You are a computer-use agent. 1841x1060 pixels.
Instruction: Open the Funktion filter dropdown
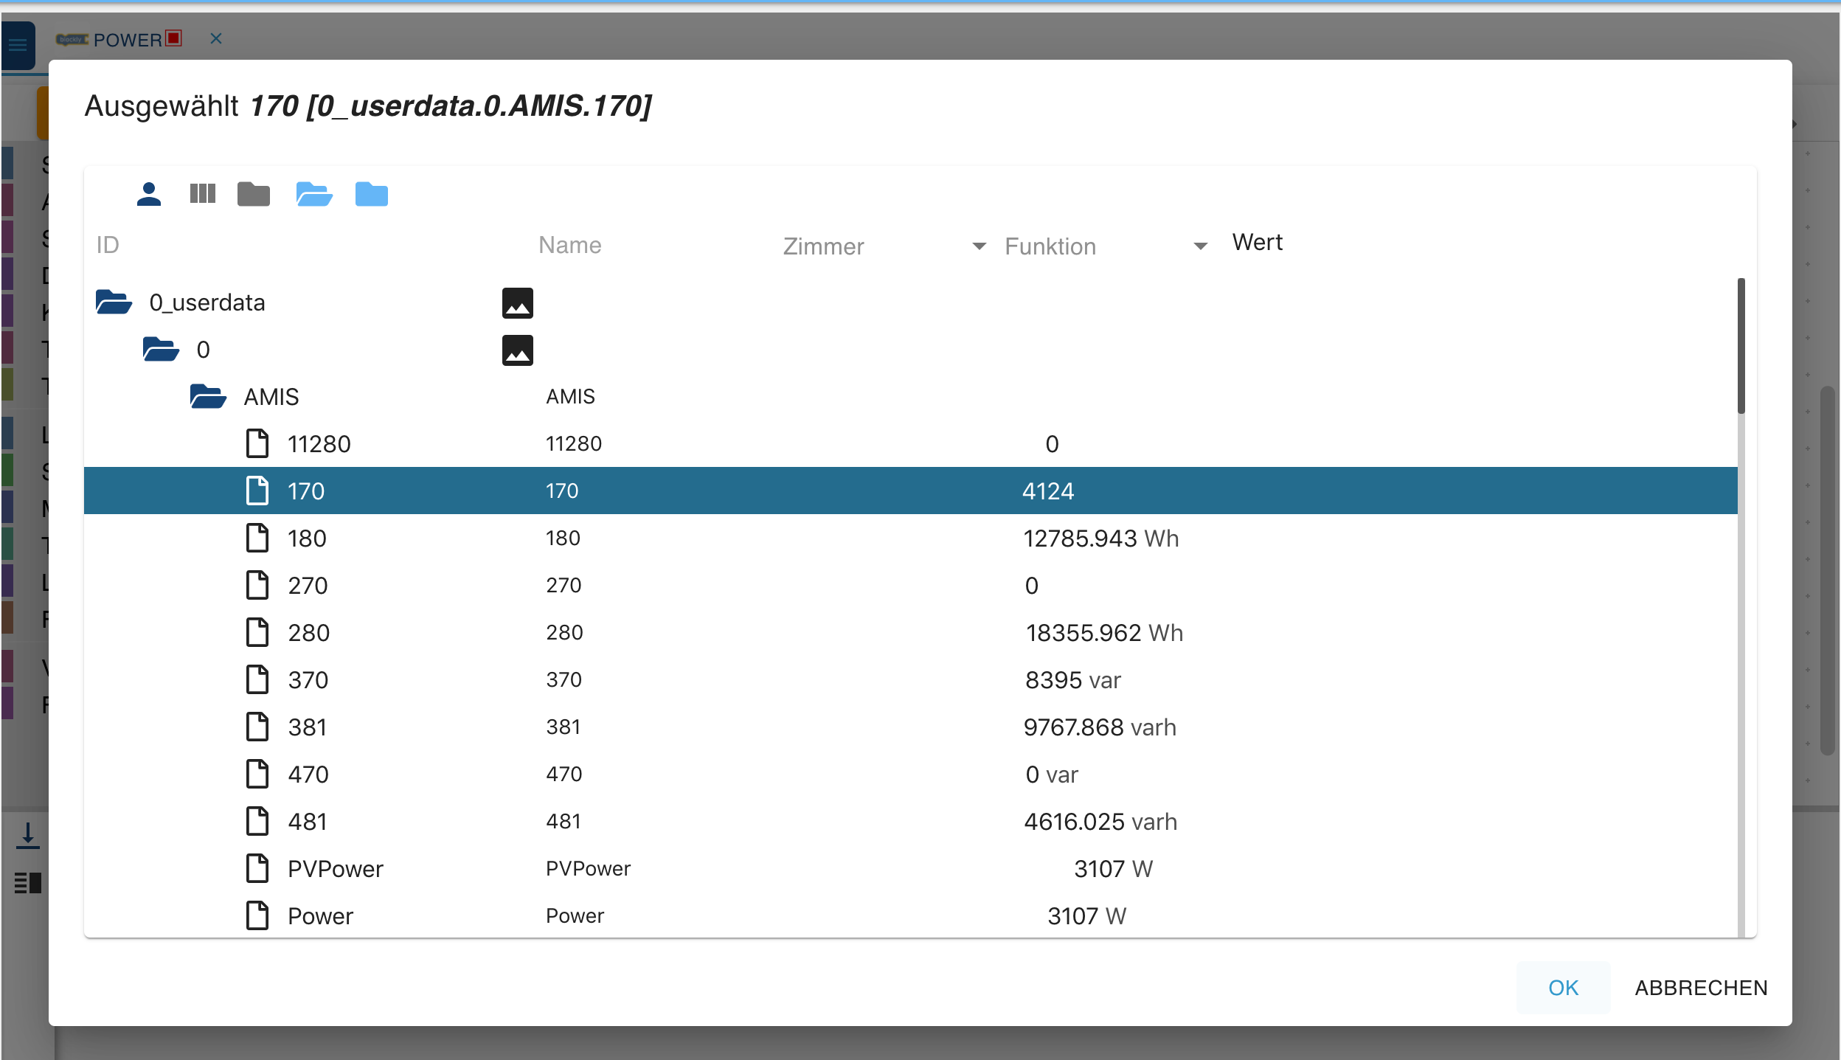tap(1200, 246)
